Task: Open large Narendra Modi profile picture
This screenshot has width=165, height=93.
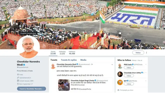Action: (28, 47)
